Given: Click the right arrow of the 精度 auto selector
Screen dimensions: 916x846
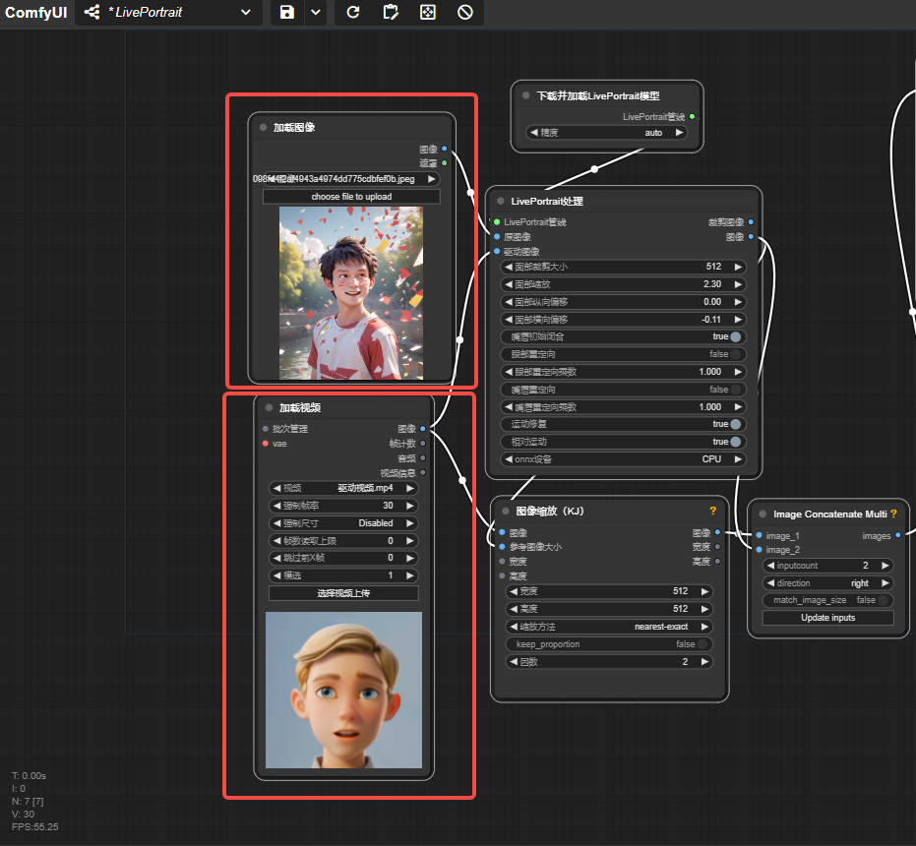Looking at the screenshot, I should [x=679, y=133].
